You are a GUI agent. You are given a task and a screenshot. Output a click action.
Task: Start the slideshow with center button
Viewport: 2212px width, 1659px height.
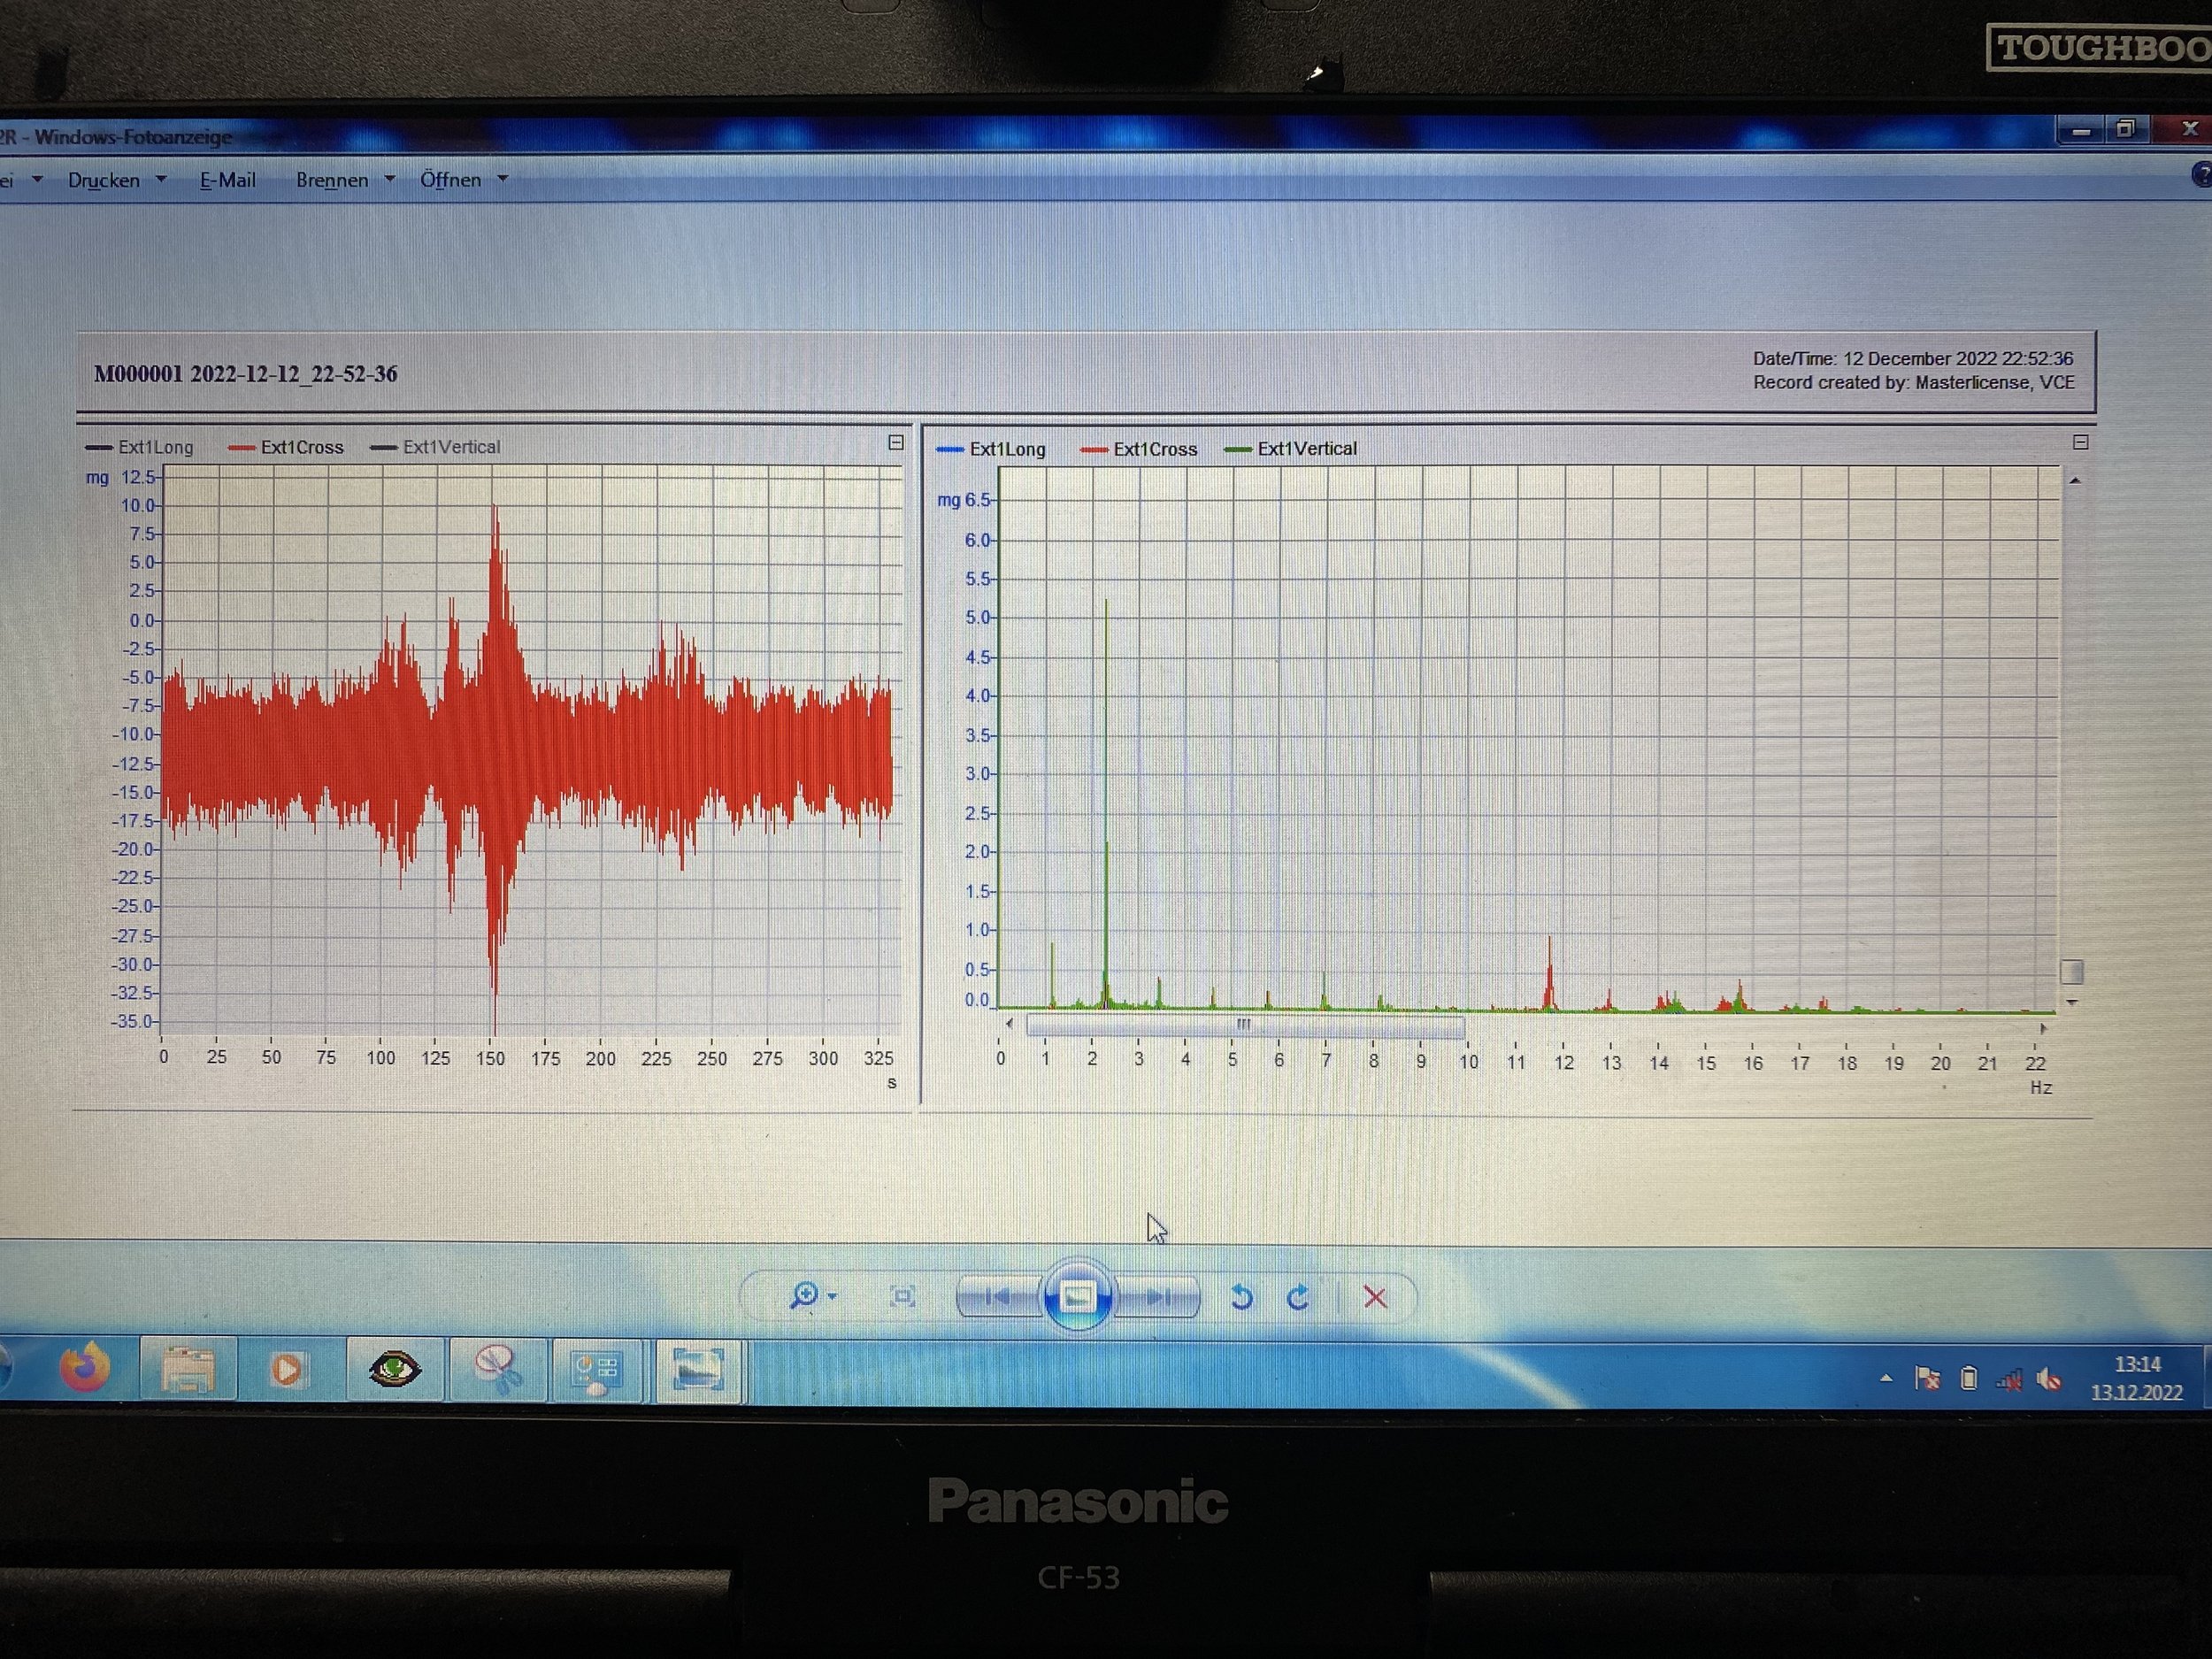(1077, 1297)
